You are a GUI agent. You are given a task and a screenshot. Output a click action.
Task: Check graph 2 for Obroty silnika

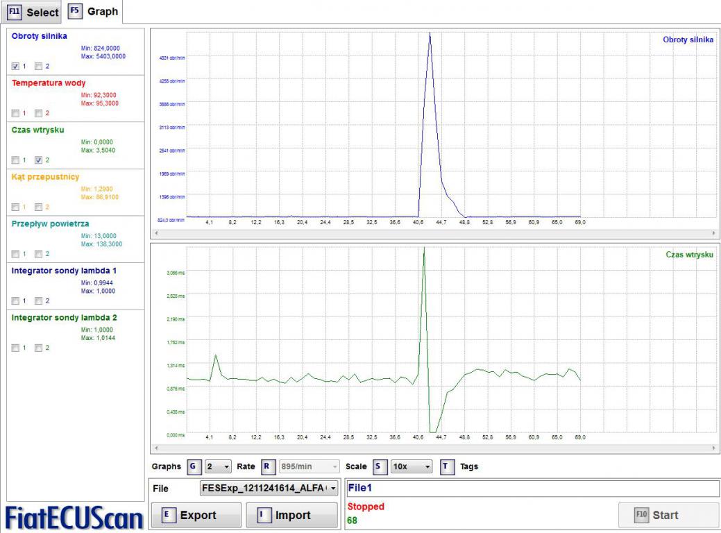tap(39, 66)
